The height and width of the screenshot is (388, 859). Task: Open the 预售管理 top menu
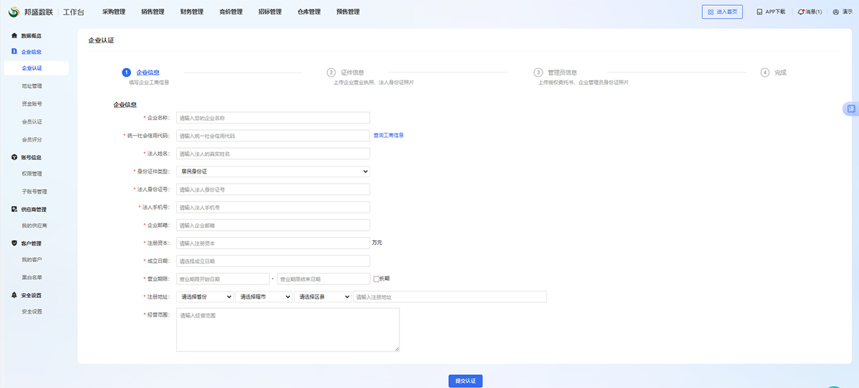[x=348, y=12]
